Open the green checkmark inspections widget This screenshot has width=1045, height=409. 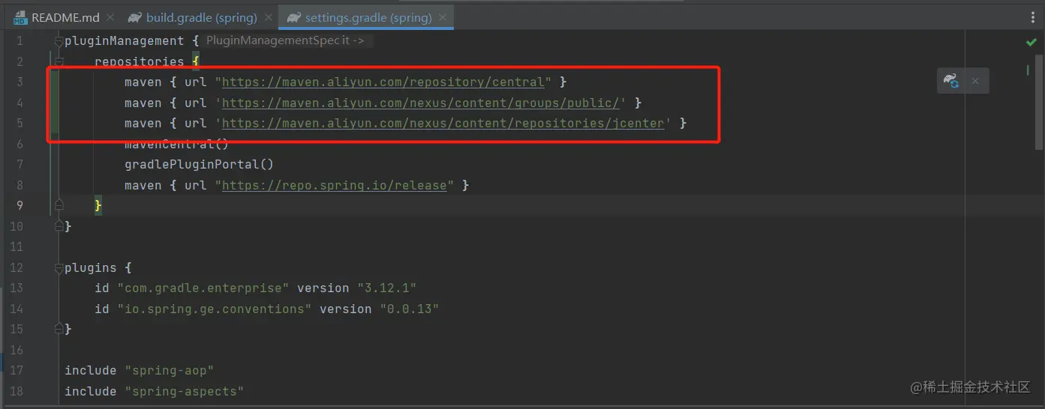point(1031,42)
